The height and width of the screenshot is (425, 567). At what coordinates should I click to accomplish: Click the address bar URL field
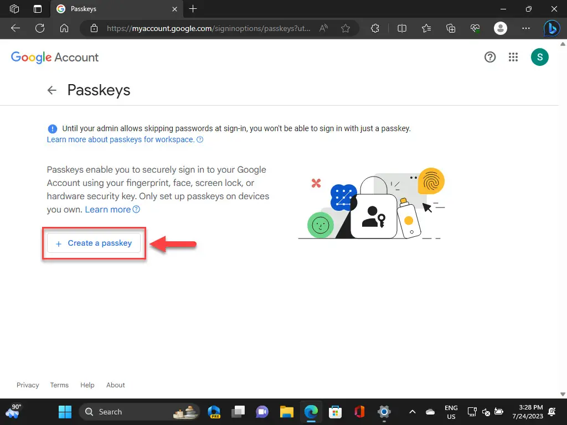(210, 28)
